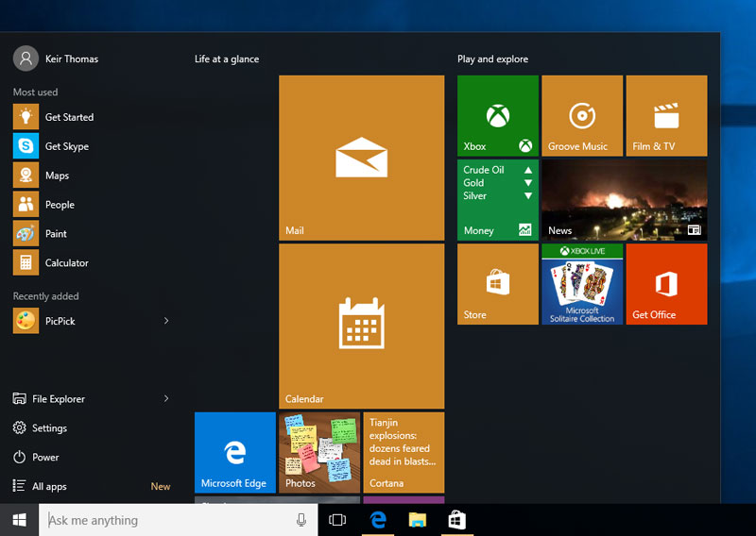
Task: Open the Photos tile
Action: point(319,453)
